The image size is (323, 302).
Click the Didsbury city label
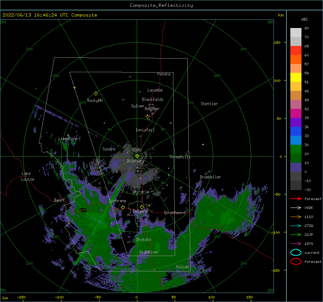click(x=135, y=161)
